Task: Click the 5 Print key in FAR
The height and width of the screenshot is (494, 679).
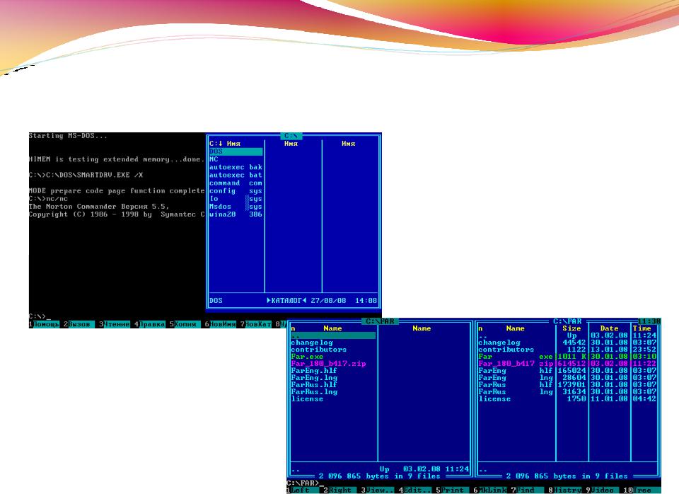Action: pyautogui.click(x=452, y=490)
